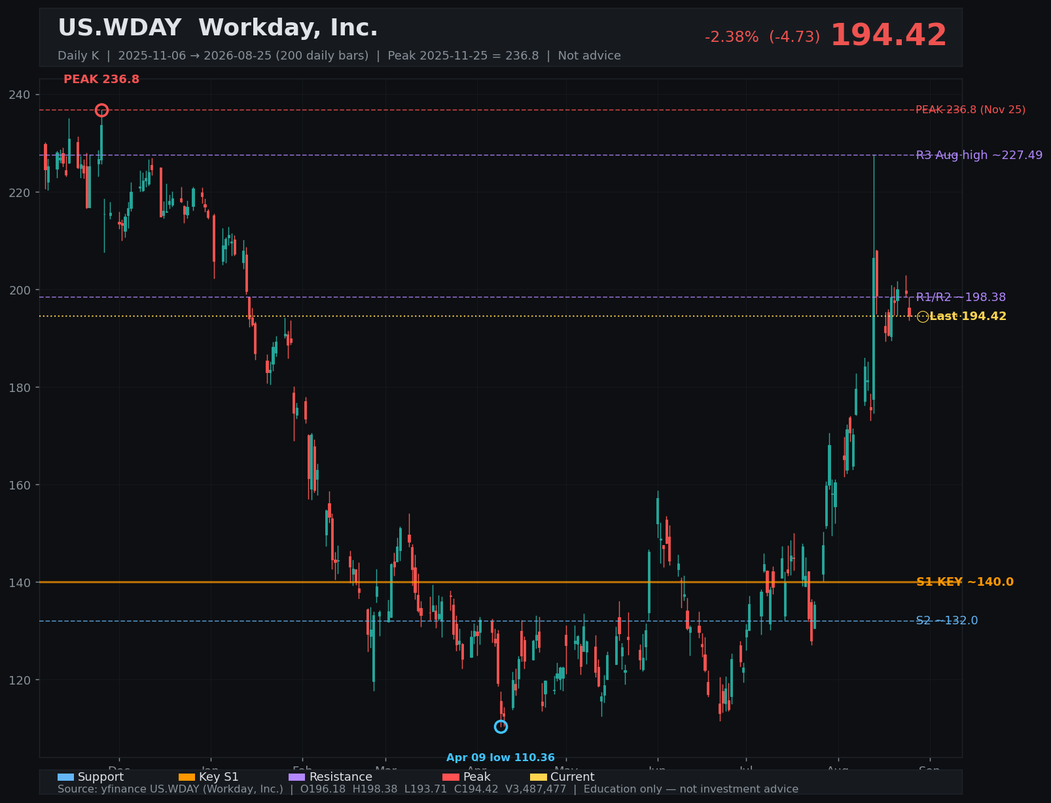Click the large 194.42 price in header
1051x803 pixels.
pos(889,35)
